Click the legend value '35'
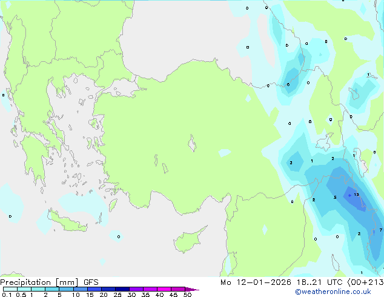 tap(145, 295)
